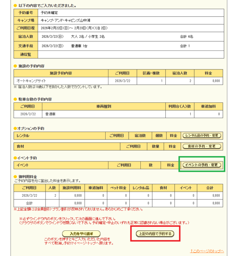Open 食材の予約・変更 to edit food
The image size is (246, 256).
pyautogui.click(x=202, y=146)
